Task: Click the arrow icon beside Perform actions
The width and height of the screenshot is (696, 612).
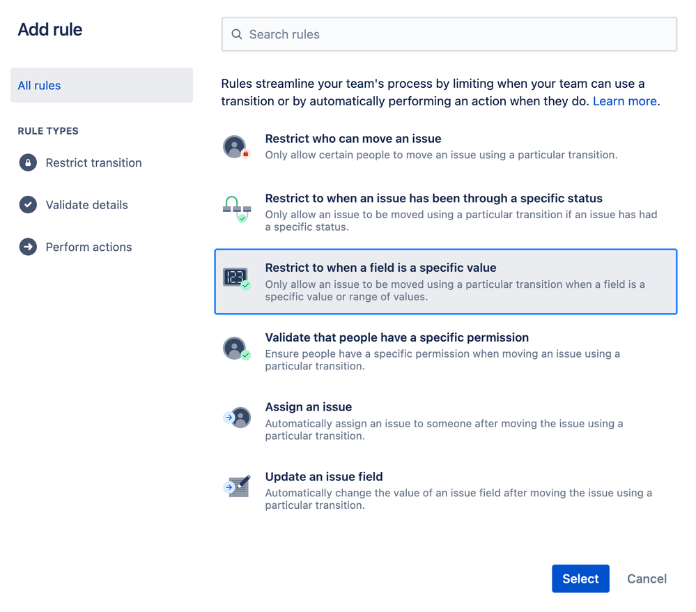Action: pos(28,247)
